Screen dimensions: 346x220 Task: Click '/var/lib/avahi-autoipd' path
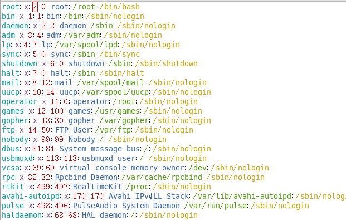pyautogui.click(x=242, y=197)
